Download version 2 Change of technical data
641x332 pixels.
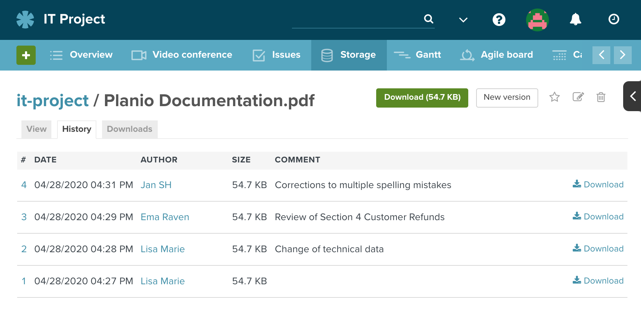click(x=598, y=249)
